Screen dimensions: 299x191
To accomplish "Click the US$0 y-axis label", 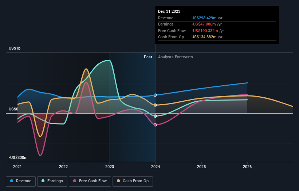I will coord(13,109).
